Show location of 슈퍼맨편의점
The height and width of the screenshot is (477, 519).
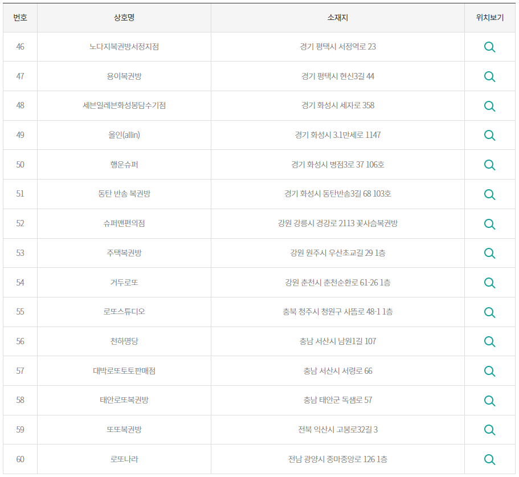pos(489,224)
